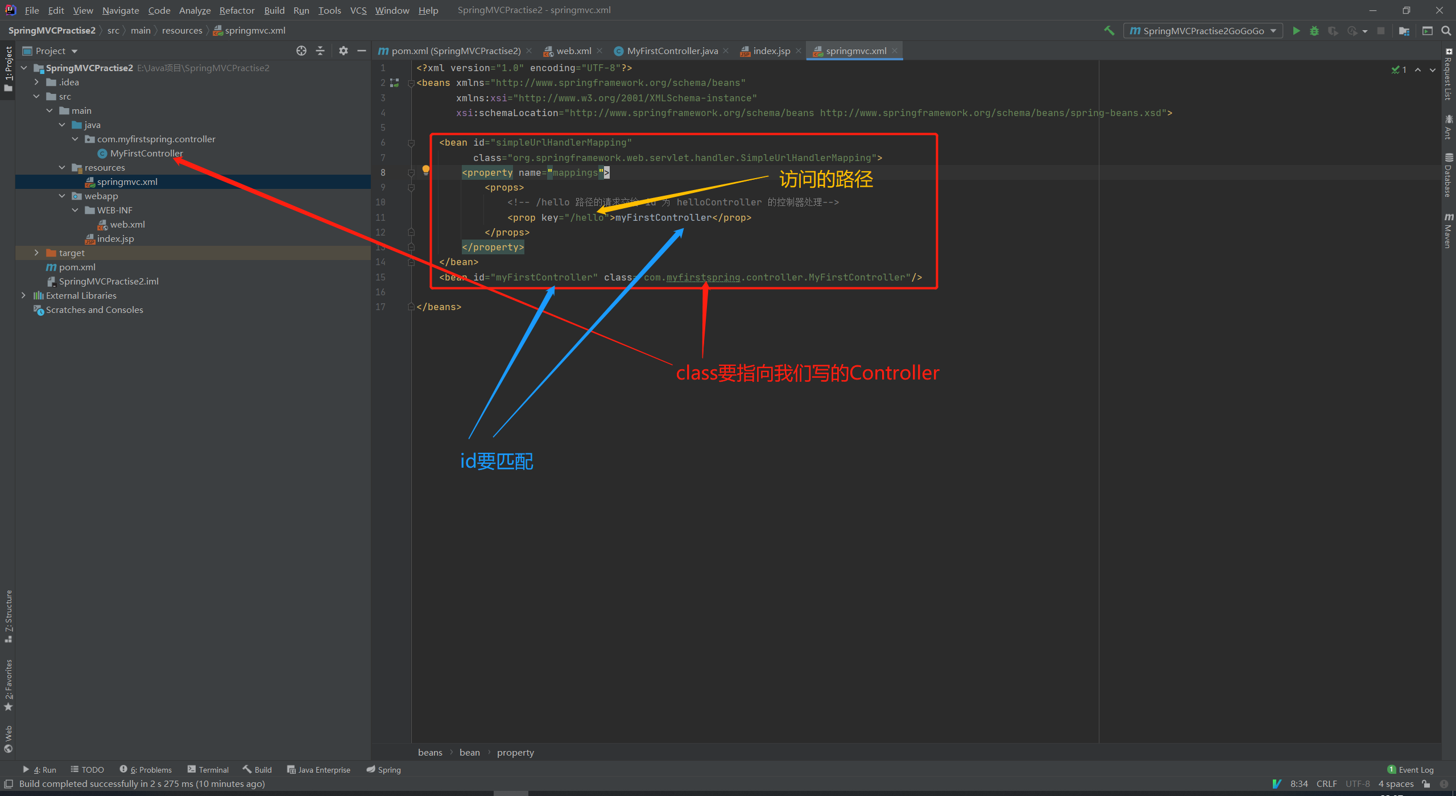Screen dimensions: 1456x796
Task: Open the Terminal tool window
Action: click(x=208, y=769)
